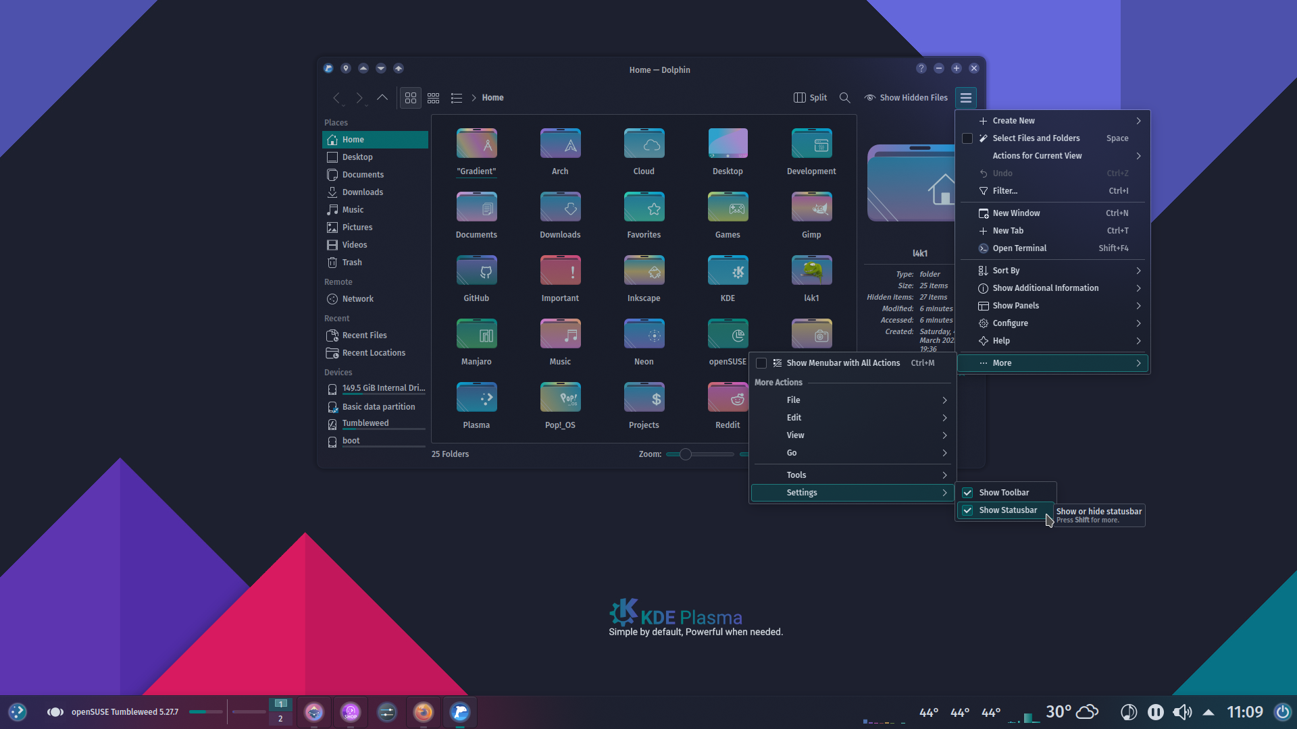Expand the Show Panels submenu
1297x729 pixels.
(1052, 306)
